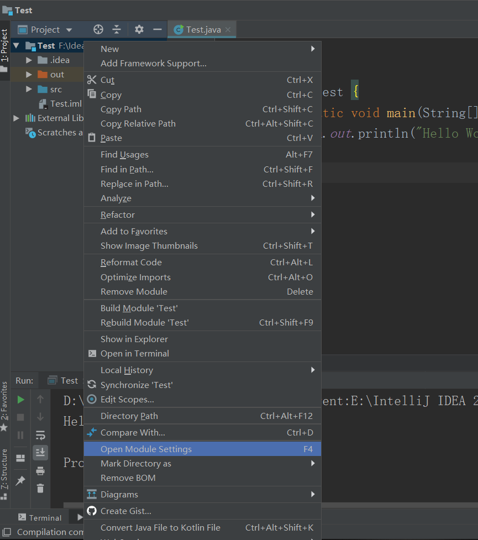Open the Project view dropdown
The image size is (478, 540).
point(45,30)
